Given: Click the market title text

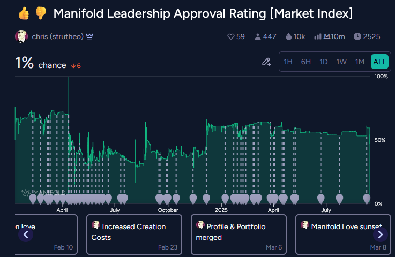Looking at the screenshot, I should coord(203,13).
